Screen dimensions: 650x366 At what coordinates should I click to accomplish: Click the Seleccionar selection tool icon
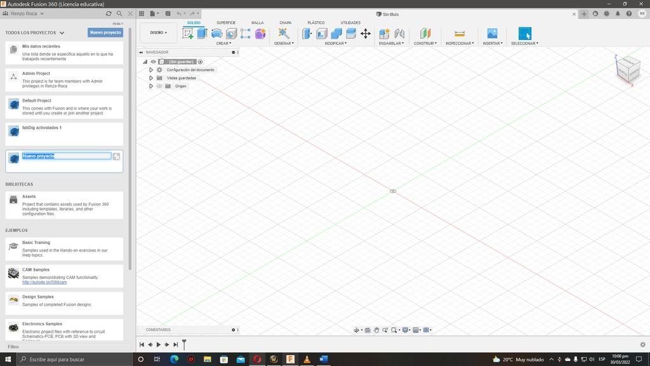click(525, 34)
